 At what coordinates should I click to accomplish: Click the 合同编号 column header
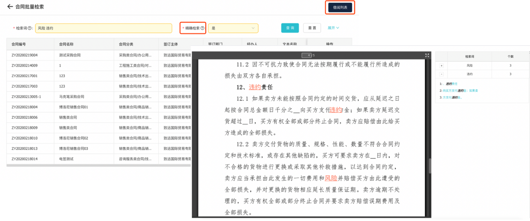19,44
